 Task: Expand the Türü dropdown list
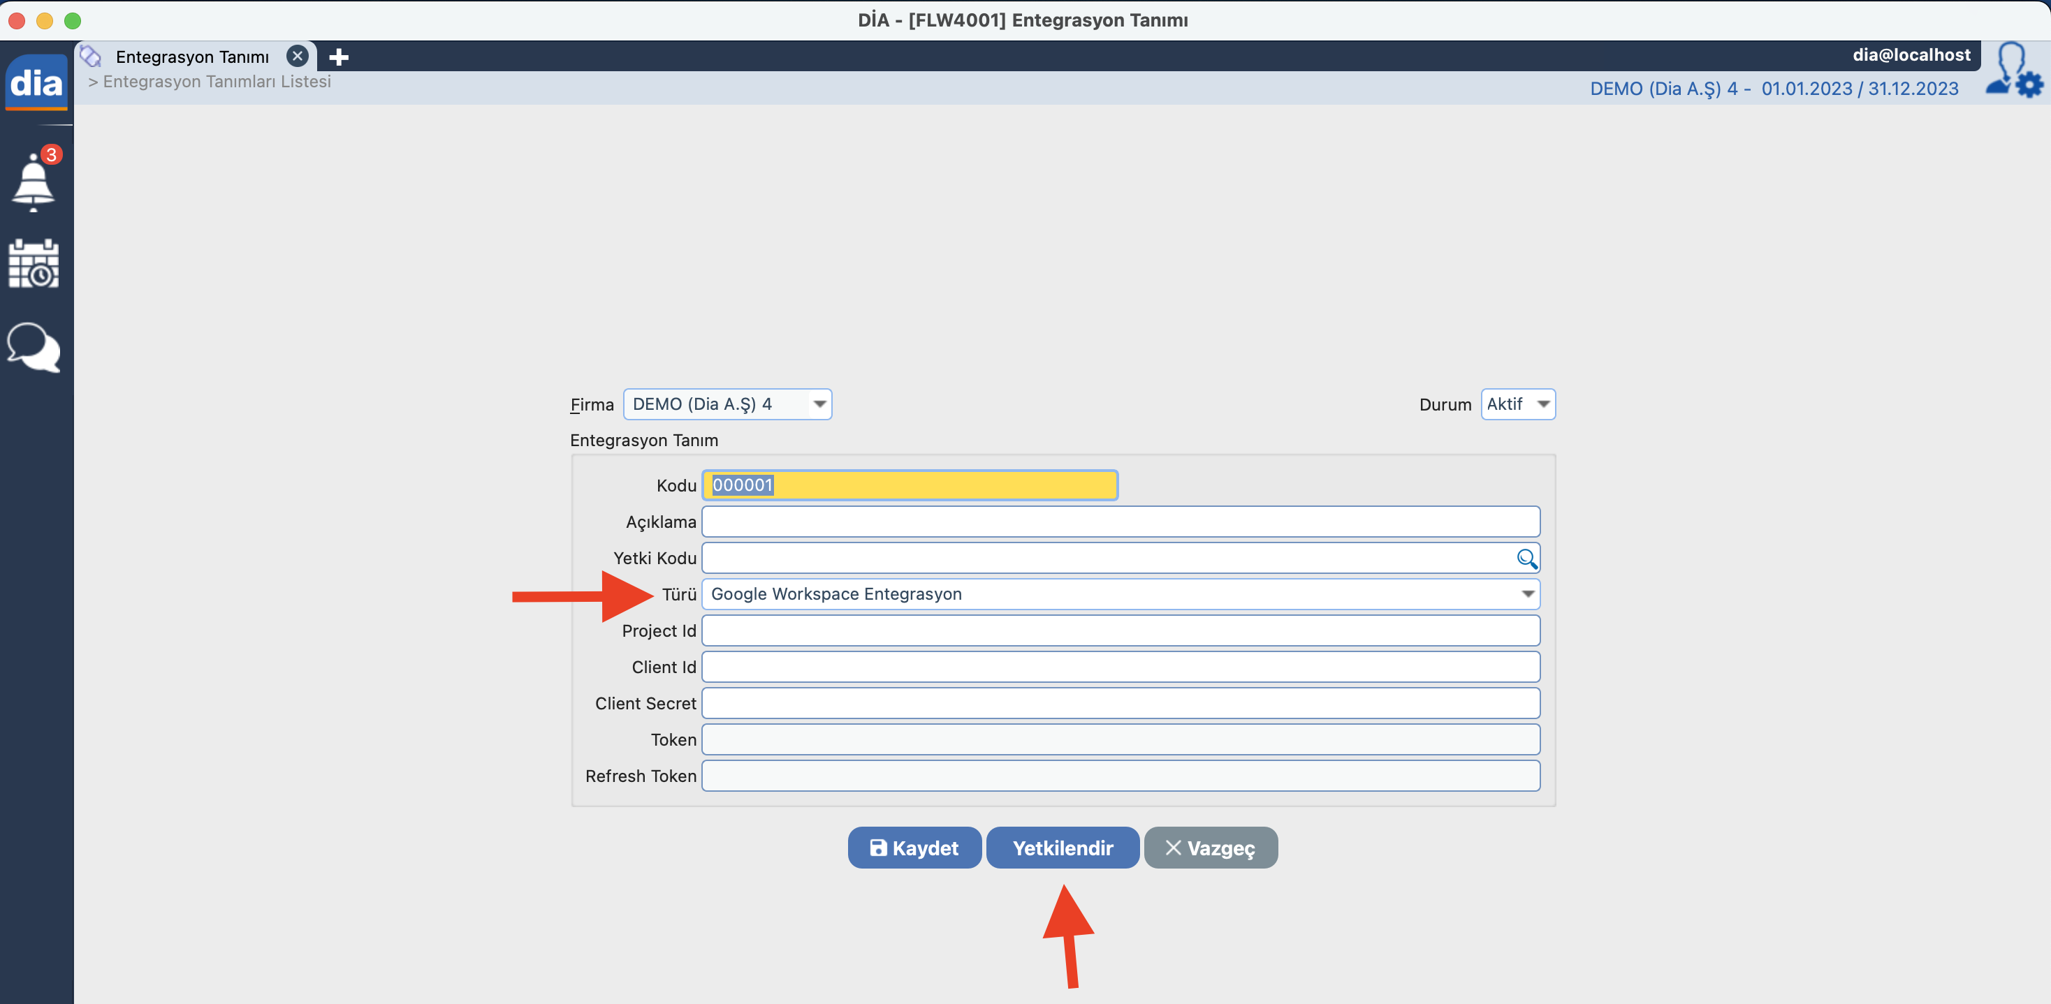point(1526,594)
